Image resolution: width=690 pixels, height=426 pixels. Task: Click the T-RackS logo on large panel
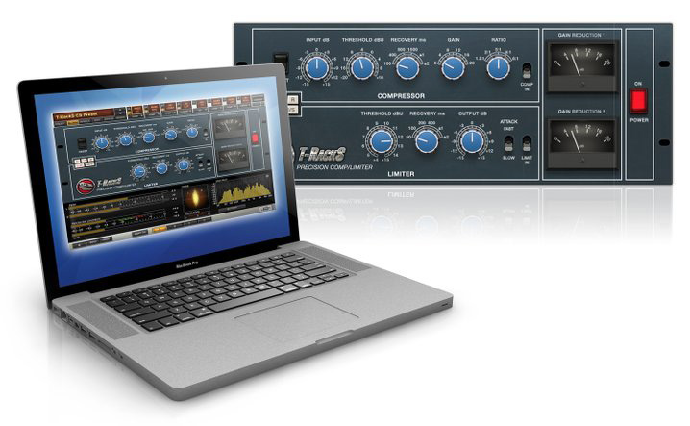click(x=322, y=154)
